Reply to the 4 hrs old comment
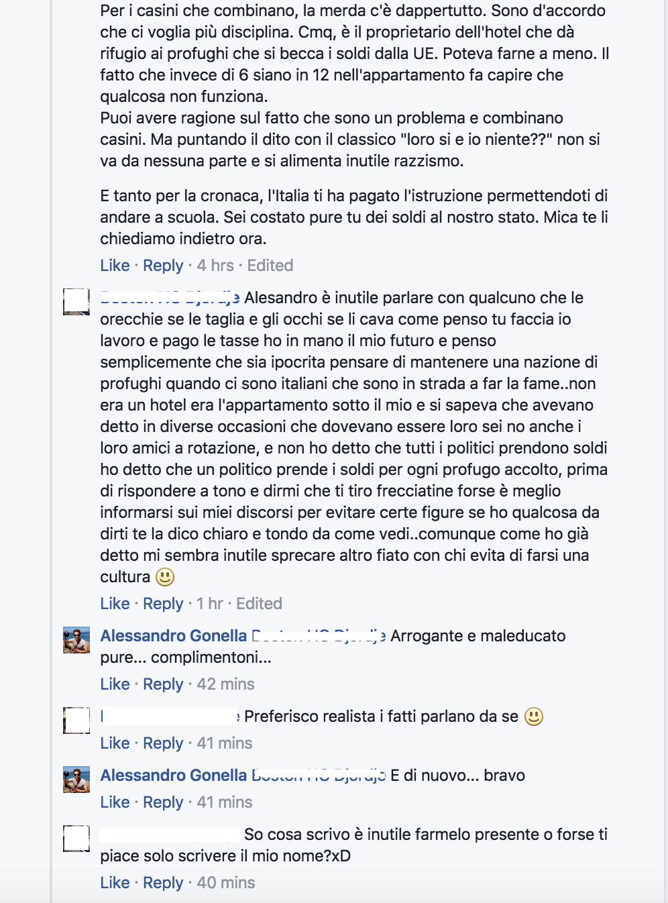The height and width of the screenshot is (903, 668). (x=163, y=266)
